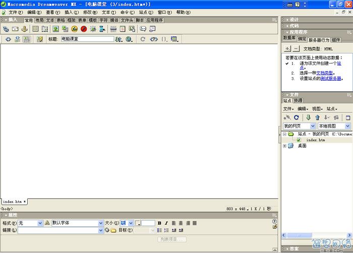Click the Live Data View icon
The width and height of the screenshot is (353, 253).
coord(40,39)
